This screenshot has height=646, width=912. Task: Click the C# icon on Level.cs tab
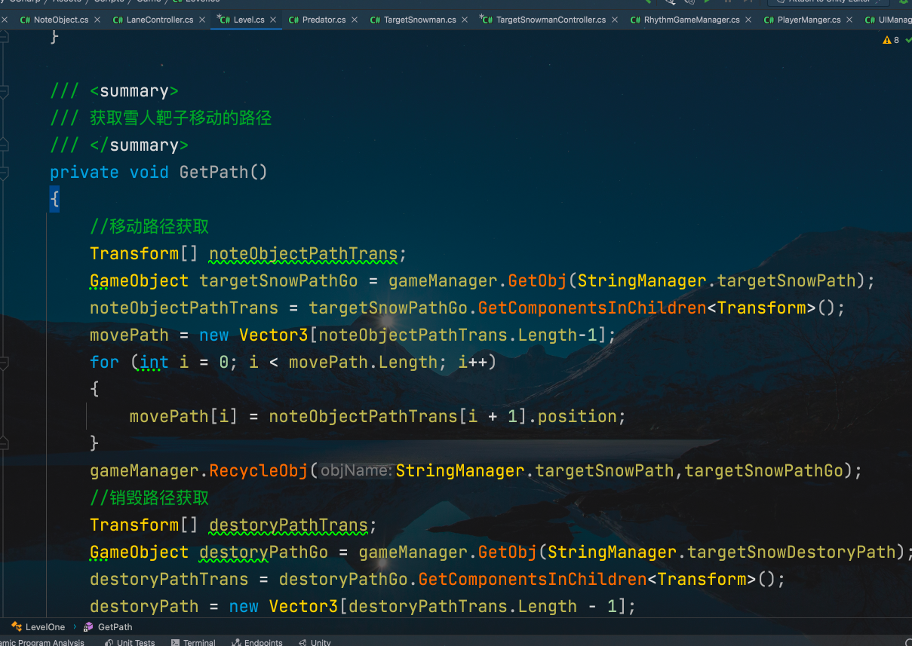[223, 20]
